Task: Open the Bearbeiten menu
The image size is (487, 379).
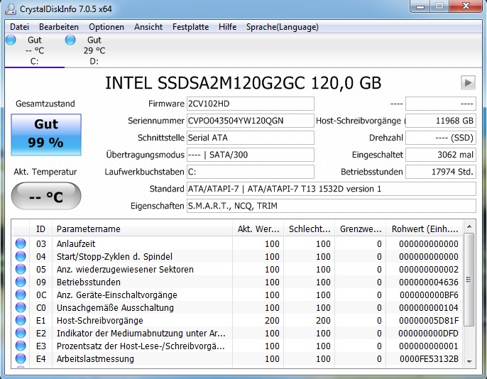Action: (x=59, y=27)
